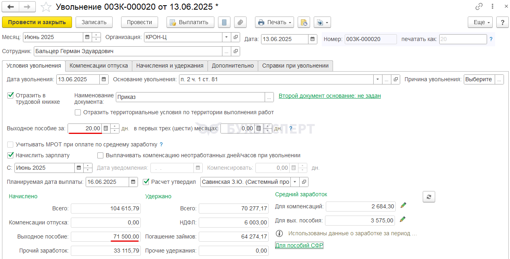Open calendar for Дата field
Screen dimensions: 510x259
313,39
